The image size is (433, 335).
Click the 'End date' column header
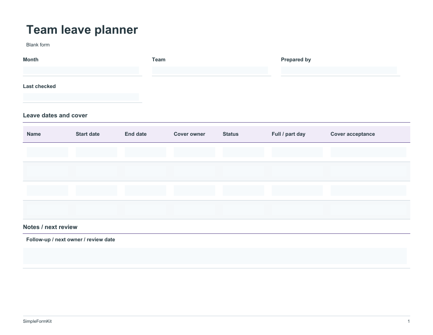click(x=136, y=134)
